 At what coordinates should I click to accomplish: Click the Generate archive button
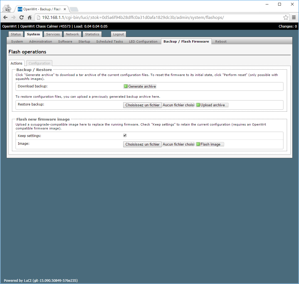(x=140, y=87)
